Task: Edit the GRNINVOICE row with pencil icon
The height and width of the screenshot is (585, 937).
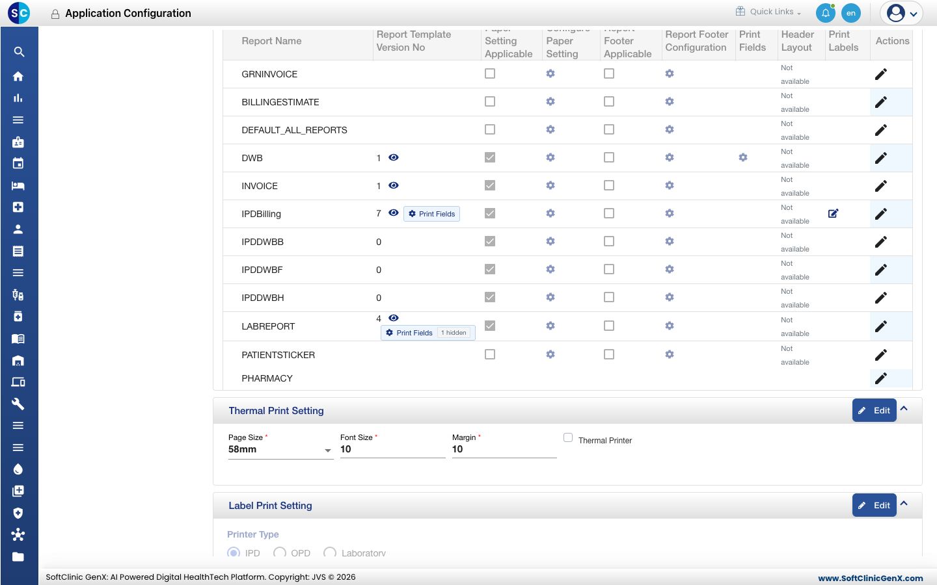Action: (881, 74)
